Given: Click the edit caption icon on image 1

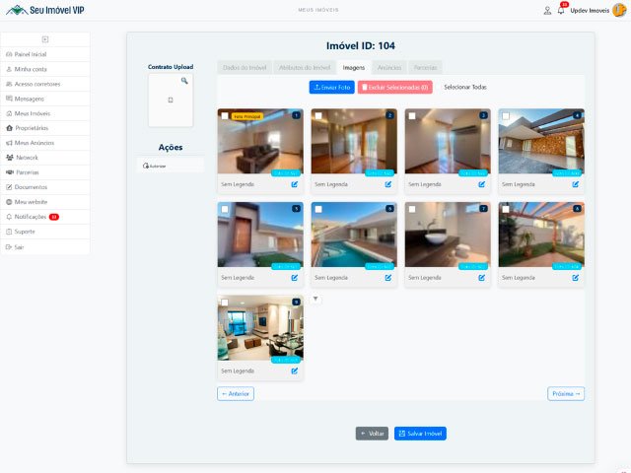Looking at the screenshot, I should (x=294, y=184).
